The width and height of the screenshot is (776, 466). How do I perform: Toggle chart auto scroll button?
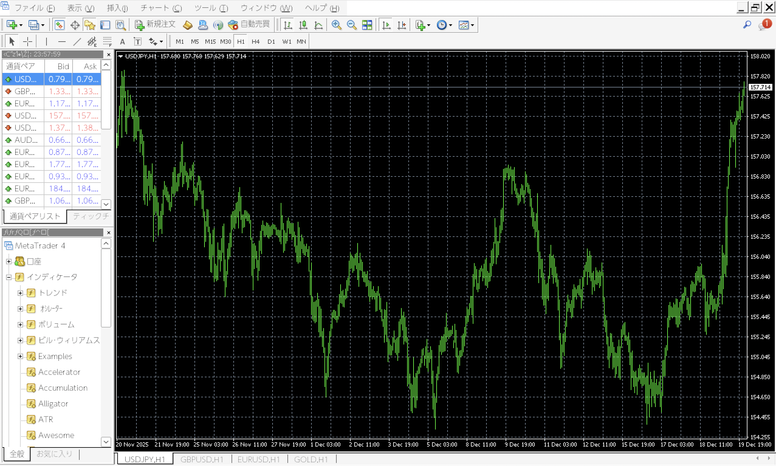[386, 25]
